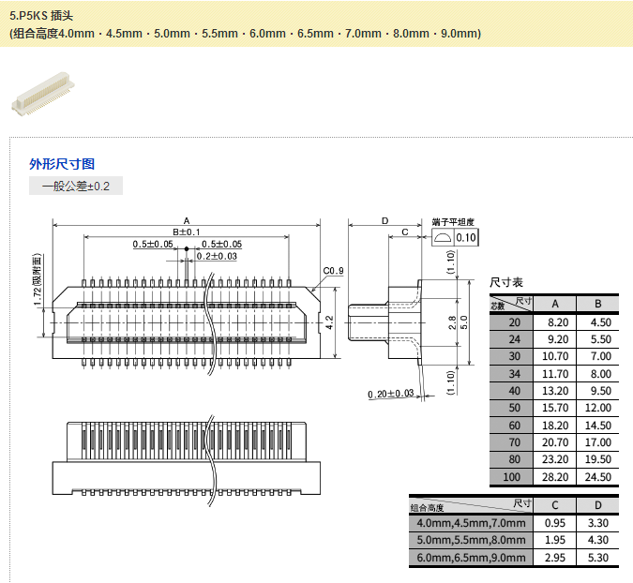This screenshot has height=583, width=633.
Task: Select the 40 pin-count row header
Action: tap(513, 391)
